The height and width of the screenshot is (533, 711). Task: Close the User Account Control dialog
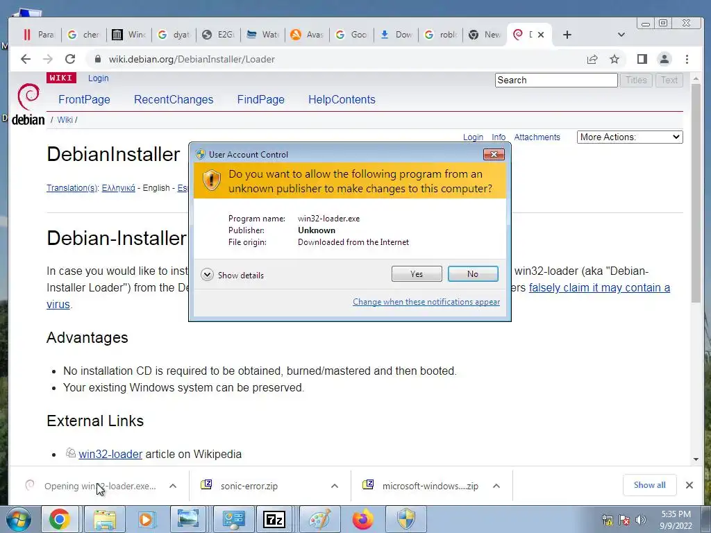[494, 155]
